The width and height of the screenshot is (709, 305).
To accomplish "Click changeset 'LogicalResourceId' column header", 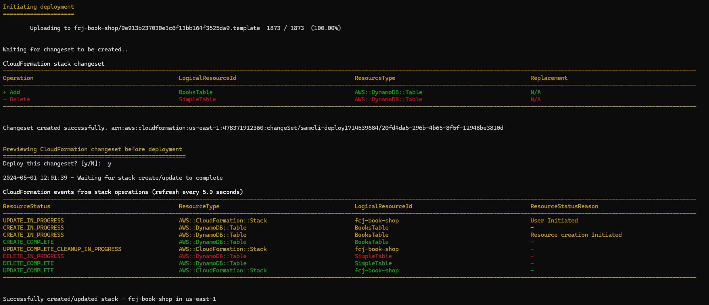I will (x=207, y=78).
